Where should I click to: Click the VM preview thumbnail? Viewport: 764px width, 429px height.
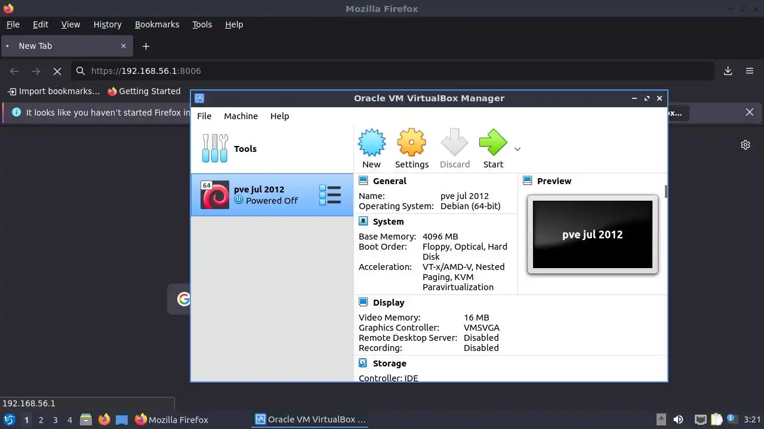coord(592,234)
